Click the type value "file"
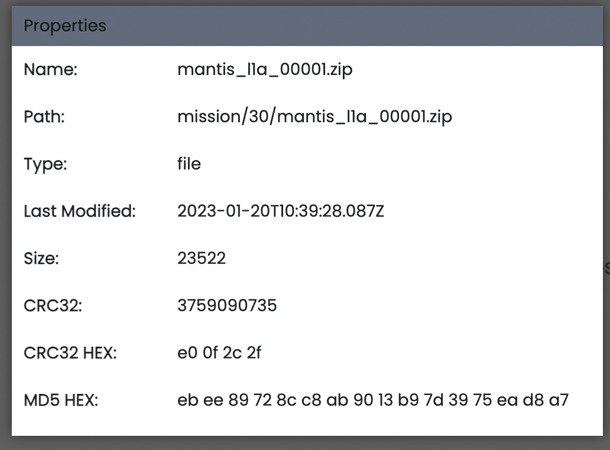Screen dimensions: 610x450 pos(189,164)
